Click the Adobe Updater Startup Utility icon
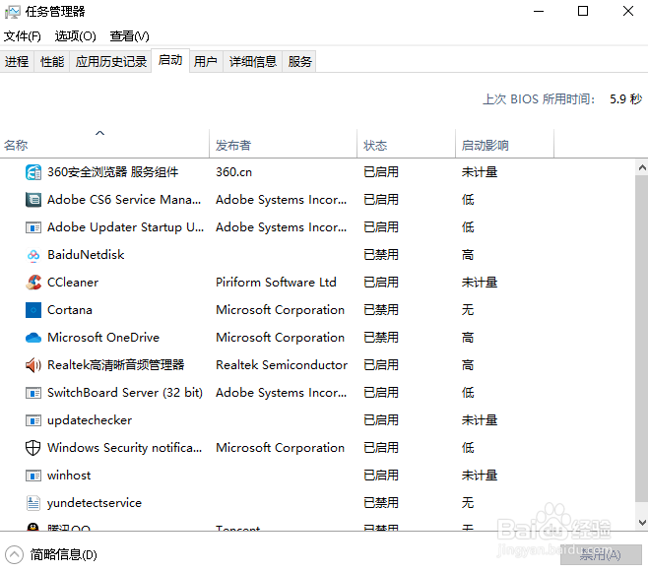The height and width of the screenshot is (572, 648). 33,227
